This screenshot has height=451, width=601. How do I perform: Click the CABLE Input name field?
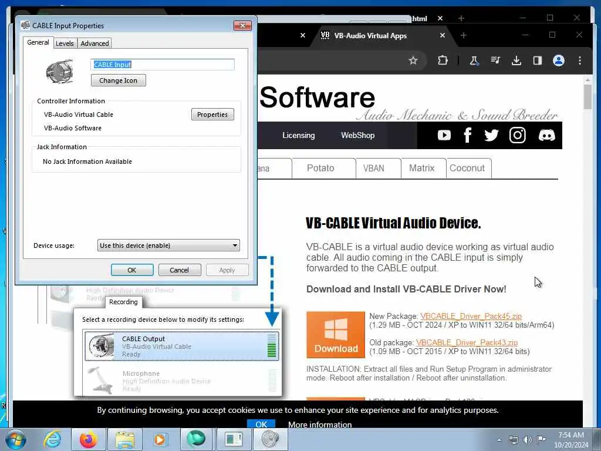[163, 65]
